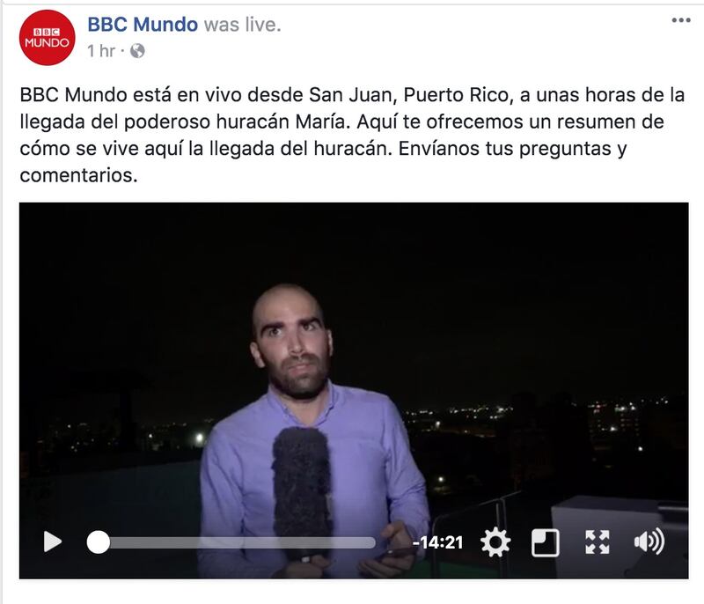Seek using the gray video progress bar
The image size is (704, 604).
click(x=237, y=542)
